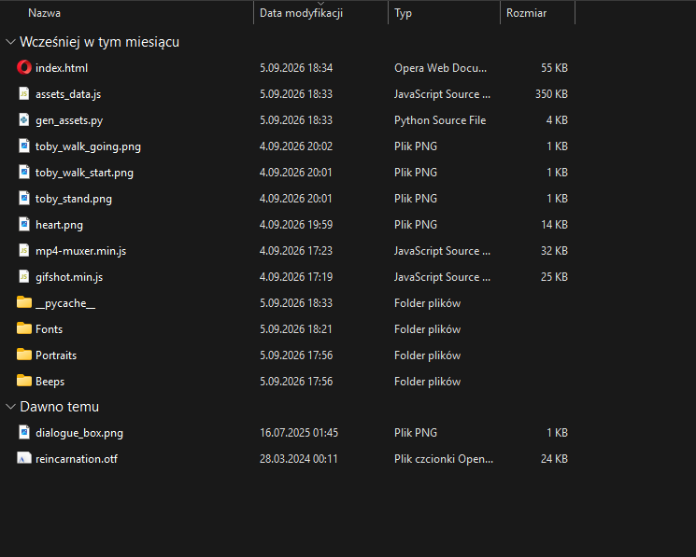Click the 25 KB size cell
The height and width of the screenshot is (557, 696).
(x=554, y=277)
